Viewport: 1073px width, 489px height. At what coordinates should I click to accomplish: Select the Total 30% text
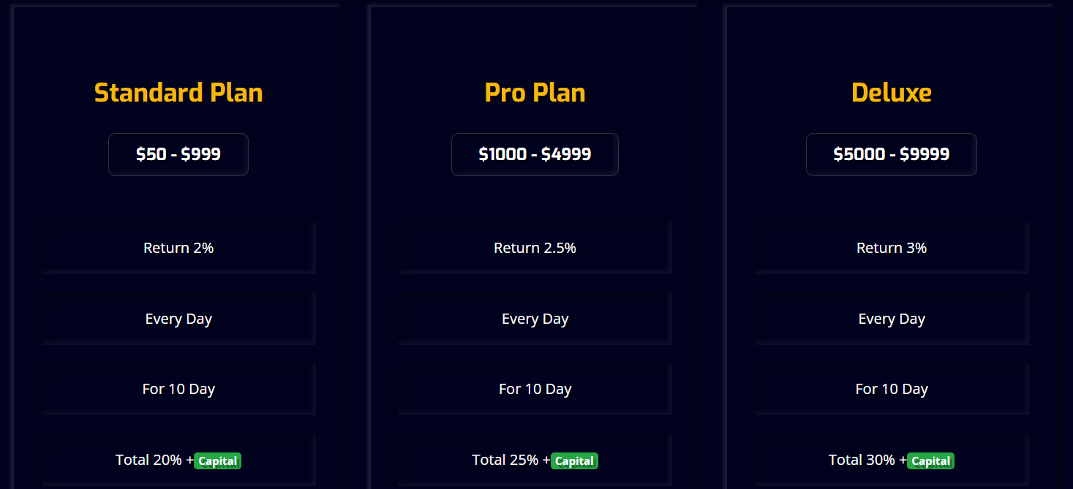(862, 460)
